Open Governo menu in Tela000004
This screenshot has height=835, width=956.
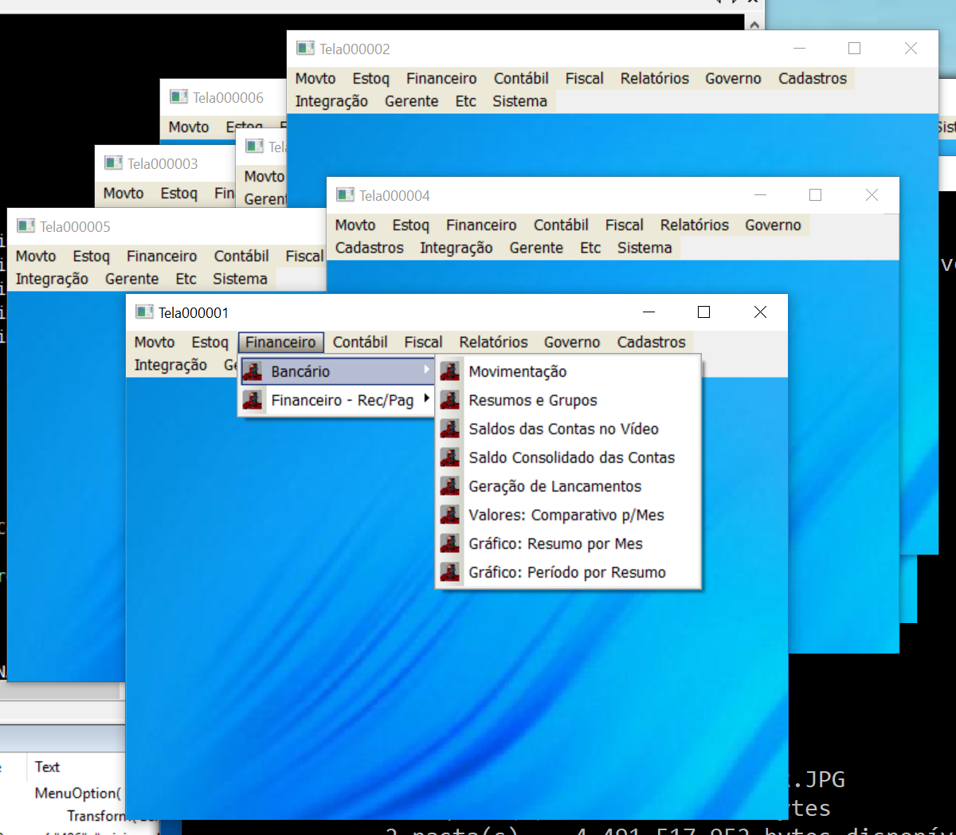(773, 225)
